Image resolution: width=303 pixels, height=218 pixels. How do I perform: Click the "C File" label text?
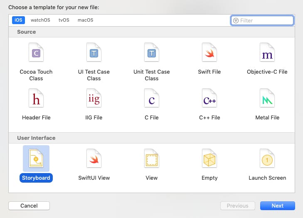point(152,117)
